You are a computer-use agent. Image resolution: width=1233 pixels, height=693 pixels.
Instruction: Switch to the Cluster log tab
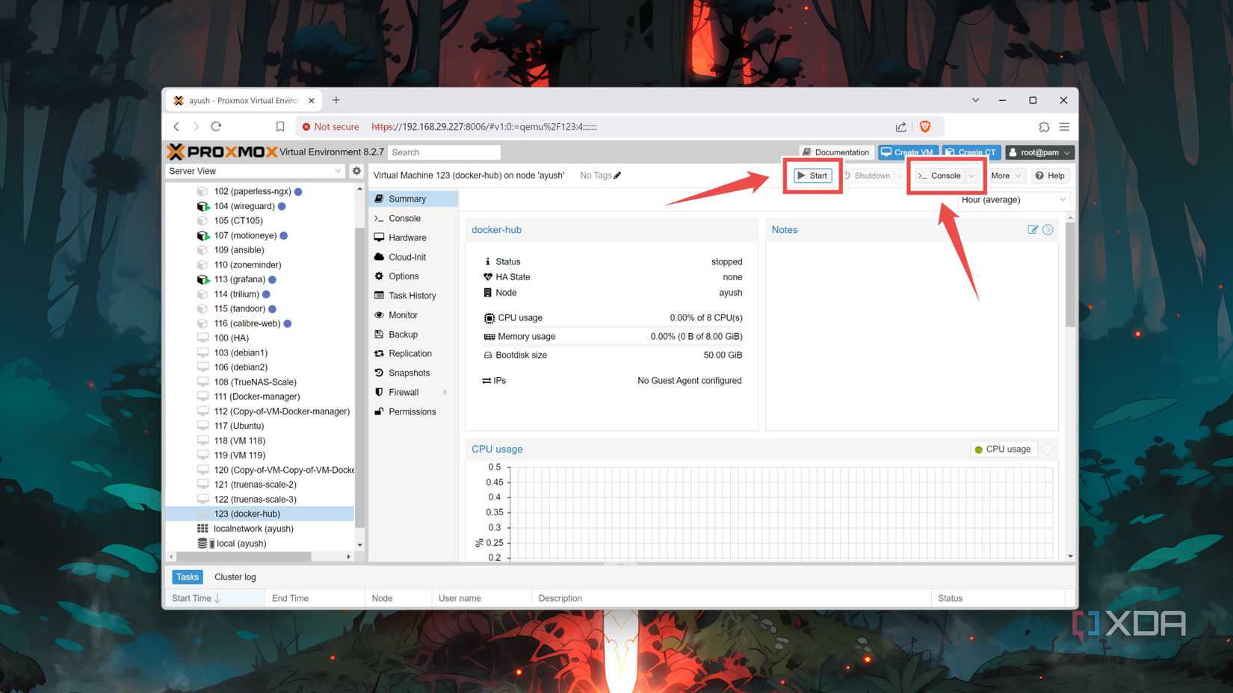[x=235, y=577]
